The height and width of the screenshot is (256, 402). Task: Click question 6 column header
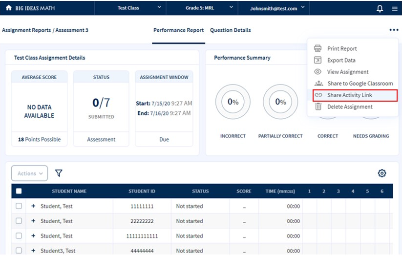click(x=382, y=192)
